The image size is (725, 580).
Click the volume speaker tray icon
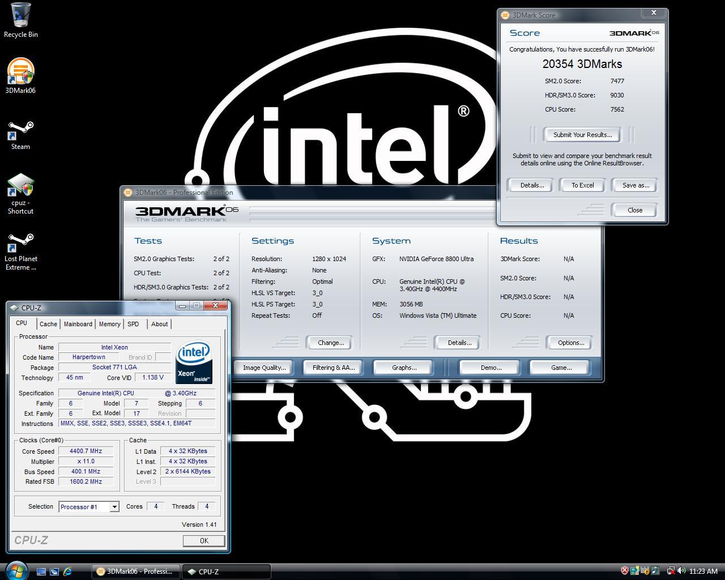pyautogui.click(x=681, y=571)
